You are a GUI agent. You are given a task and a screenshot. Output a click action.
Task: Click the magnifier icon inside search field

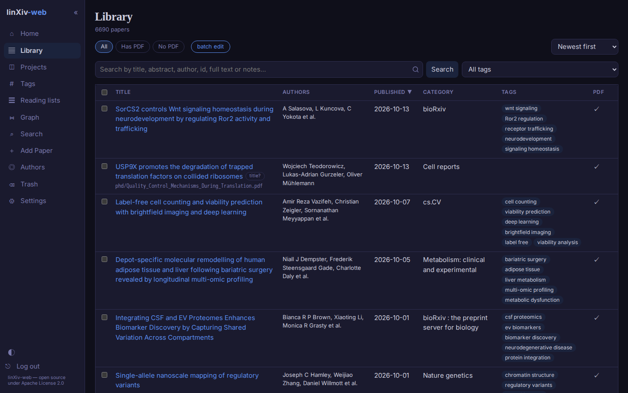click(416, 69)
